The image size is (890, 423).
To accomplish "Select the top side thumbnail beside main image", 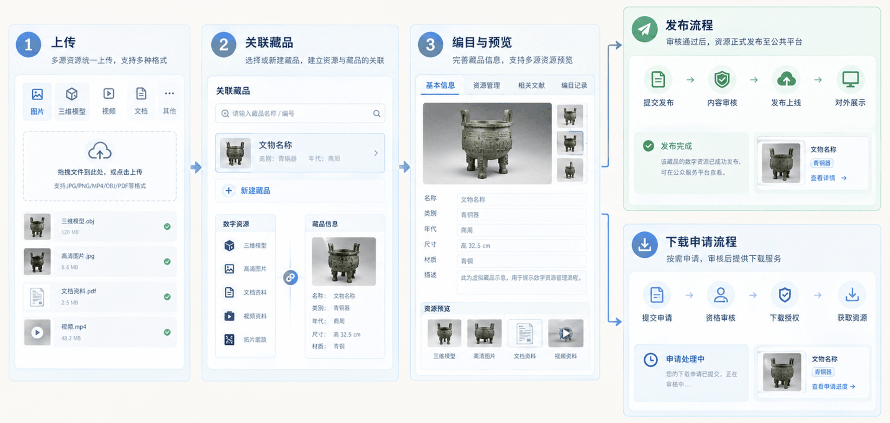I will (x=570, y=116).
